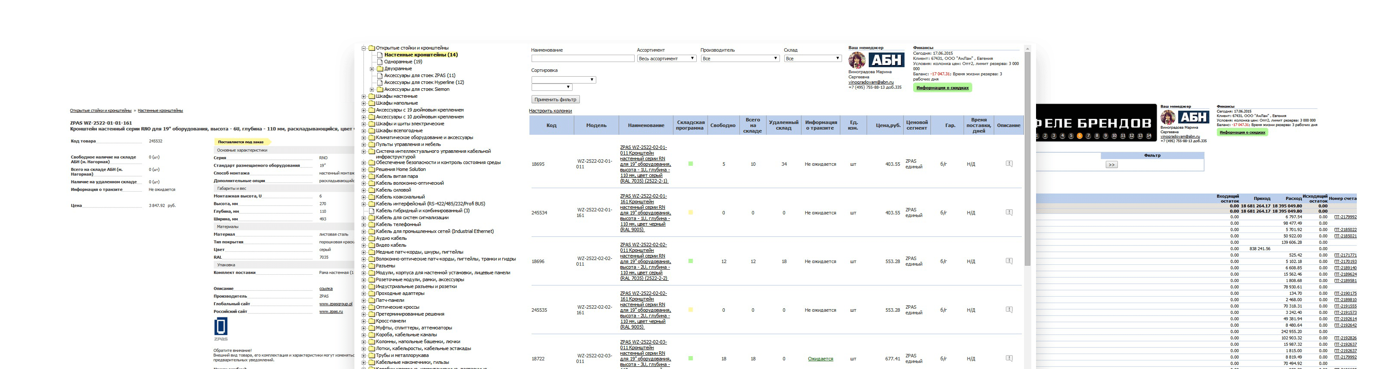The height and width of the screenshot is (369, 1390).
Task: Click the folder icon of Кабель витая пара
Action: click(371, 176)
